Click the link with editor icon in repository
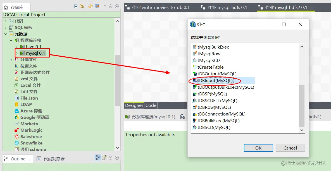 tap(82, 6)
